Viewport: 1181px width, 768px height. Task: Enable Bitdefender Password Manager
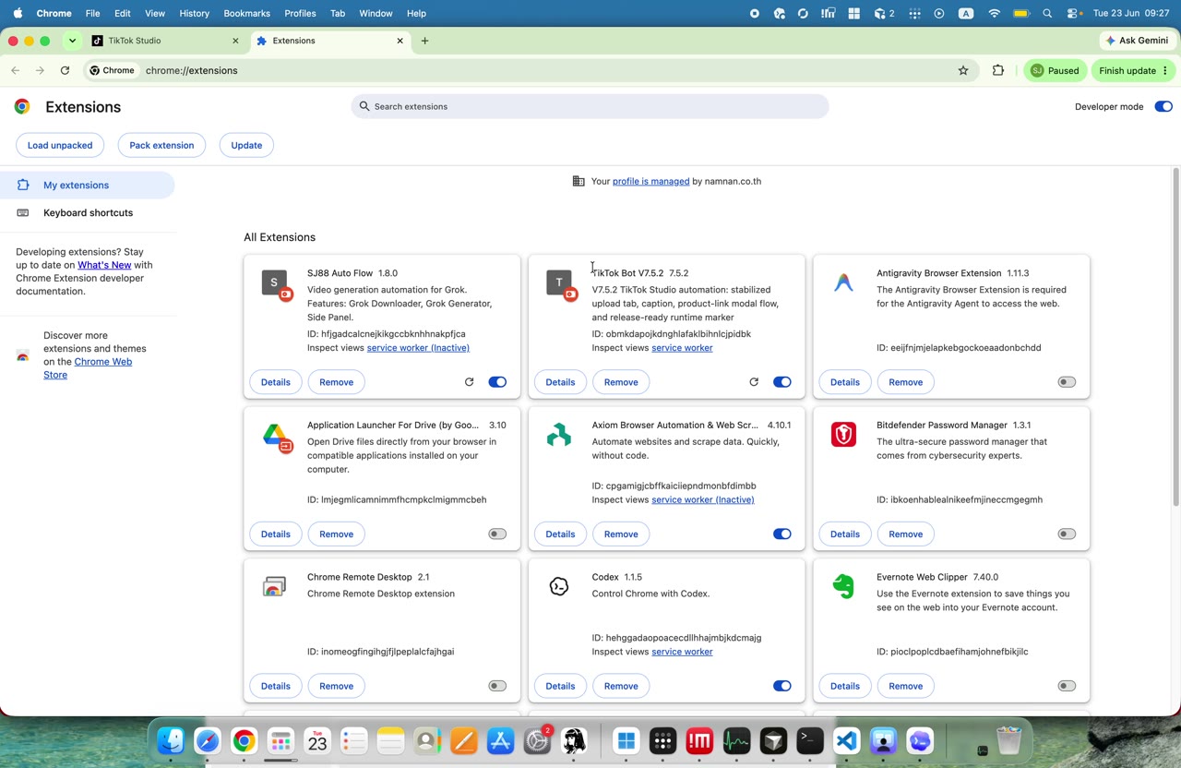point(1067,534)
